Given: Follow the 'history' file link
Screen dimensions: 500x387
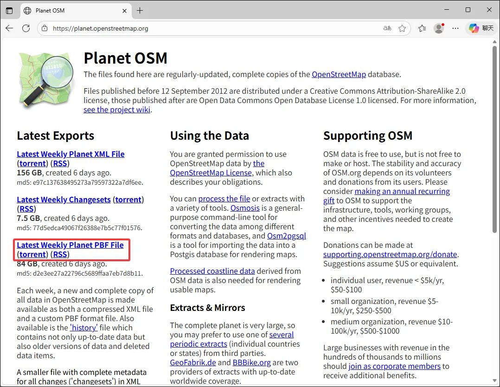Looking at the screenshot, I should pyautogui.click(x=83, y=328).
